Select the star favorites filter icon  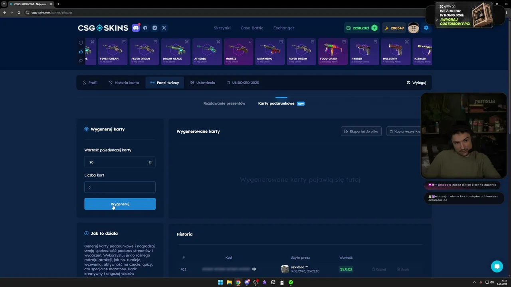pos(81,61)
